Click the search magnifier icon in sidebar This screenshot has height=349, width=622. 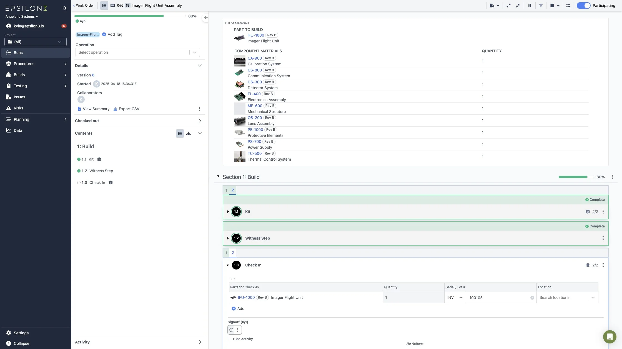coord(64,8)
